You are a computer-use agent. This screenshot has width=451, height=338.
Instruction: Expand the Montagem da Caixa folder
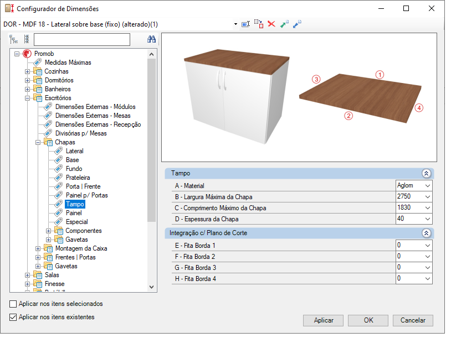(x=38, y=249)
